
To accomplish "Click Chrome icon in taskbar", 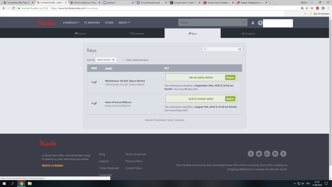I will click(21, 184).
